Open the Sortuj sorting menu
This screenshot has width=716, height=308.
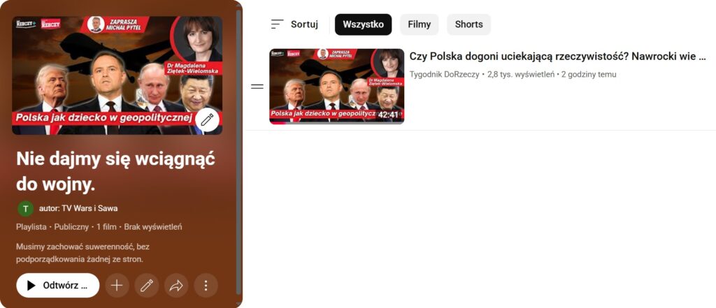pos(294,24)
